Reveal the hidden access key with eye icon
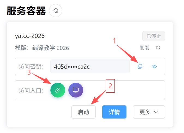This screenshot has height=133, width=184. (x=154, y=66)
